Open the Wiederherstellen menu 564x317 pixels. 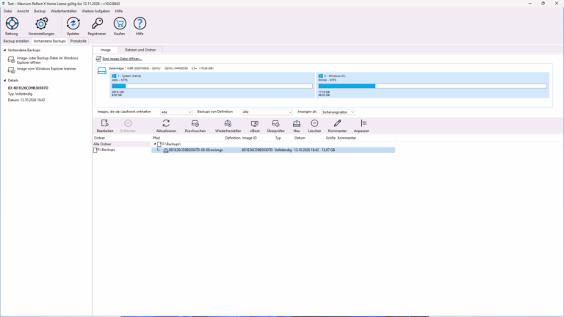coord(64,11)
